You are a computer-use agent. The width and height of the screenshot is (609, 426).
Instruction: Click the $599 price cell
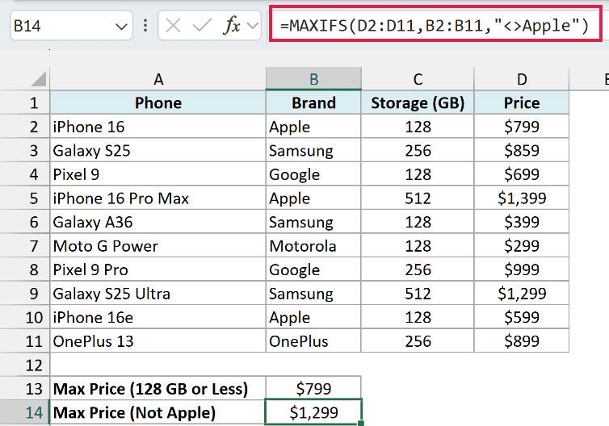522,317
